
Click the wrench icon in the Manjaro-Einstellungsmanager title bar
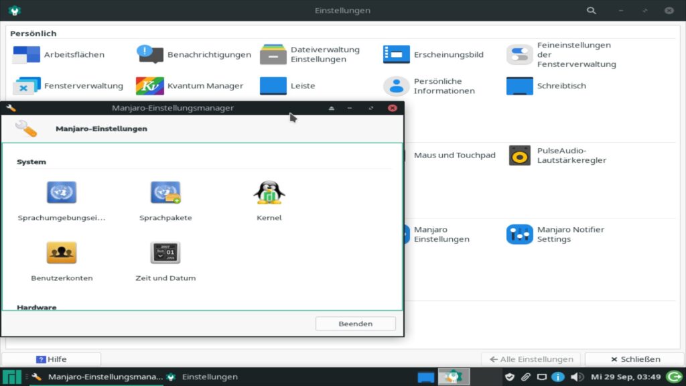tap(11, 108)
